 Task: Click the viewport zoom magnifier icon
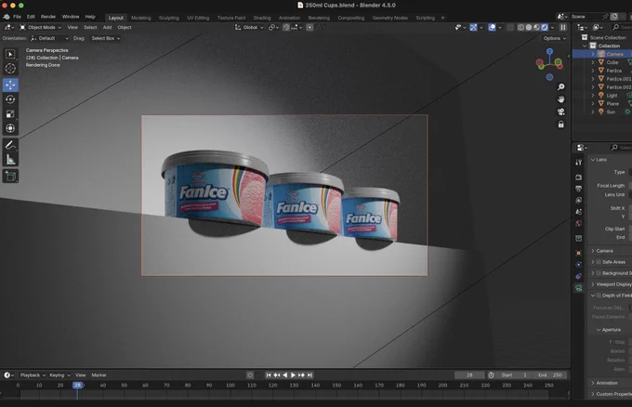pyautogui.click(x=560, y=87)
